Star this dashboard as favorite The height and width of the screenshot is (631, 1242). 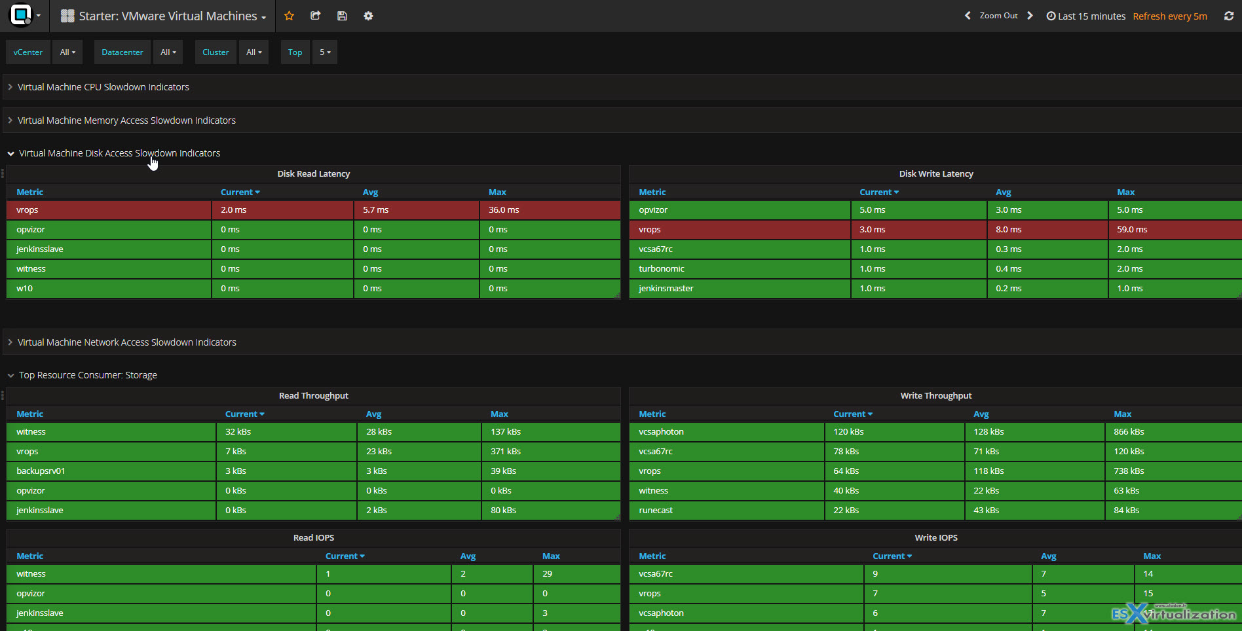pos(289,16)
